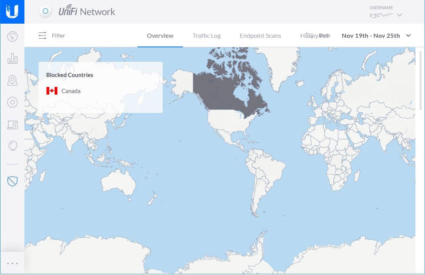Click the round site status icon beside UniFi logo

pos(45,11)
